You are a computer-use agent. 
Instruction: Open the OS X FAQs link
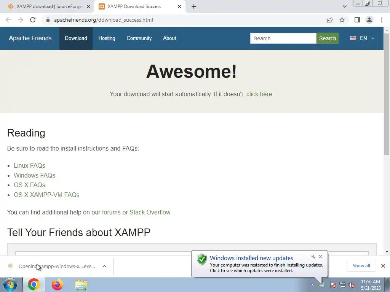(x=29, y=185)
